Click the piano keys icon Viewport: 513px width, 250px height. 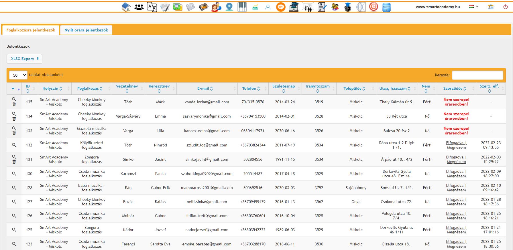coord(242,7)
